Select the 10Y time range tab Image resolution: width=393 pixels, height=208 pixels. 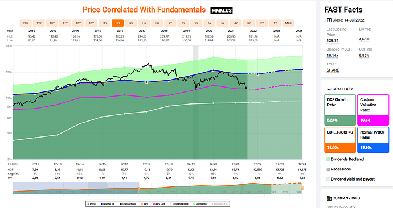(157, 23)
